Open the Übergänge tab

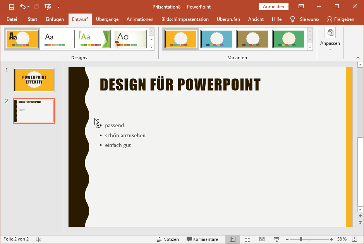[107, 19]
